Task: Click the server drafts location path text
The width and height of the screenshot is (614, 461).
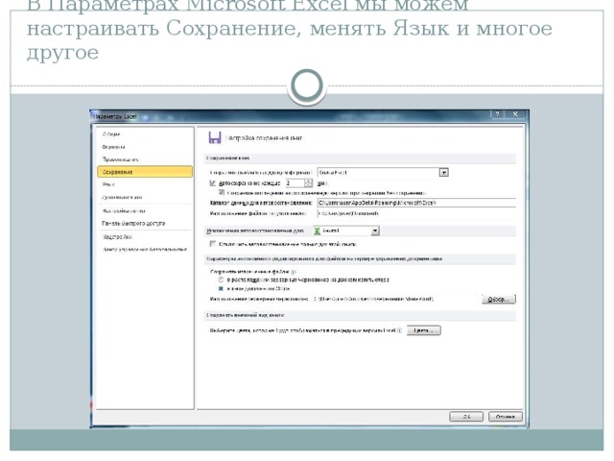Action: pos(374,299)
